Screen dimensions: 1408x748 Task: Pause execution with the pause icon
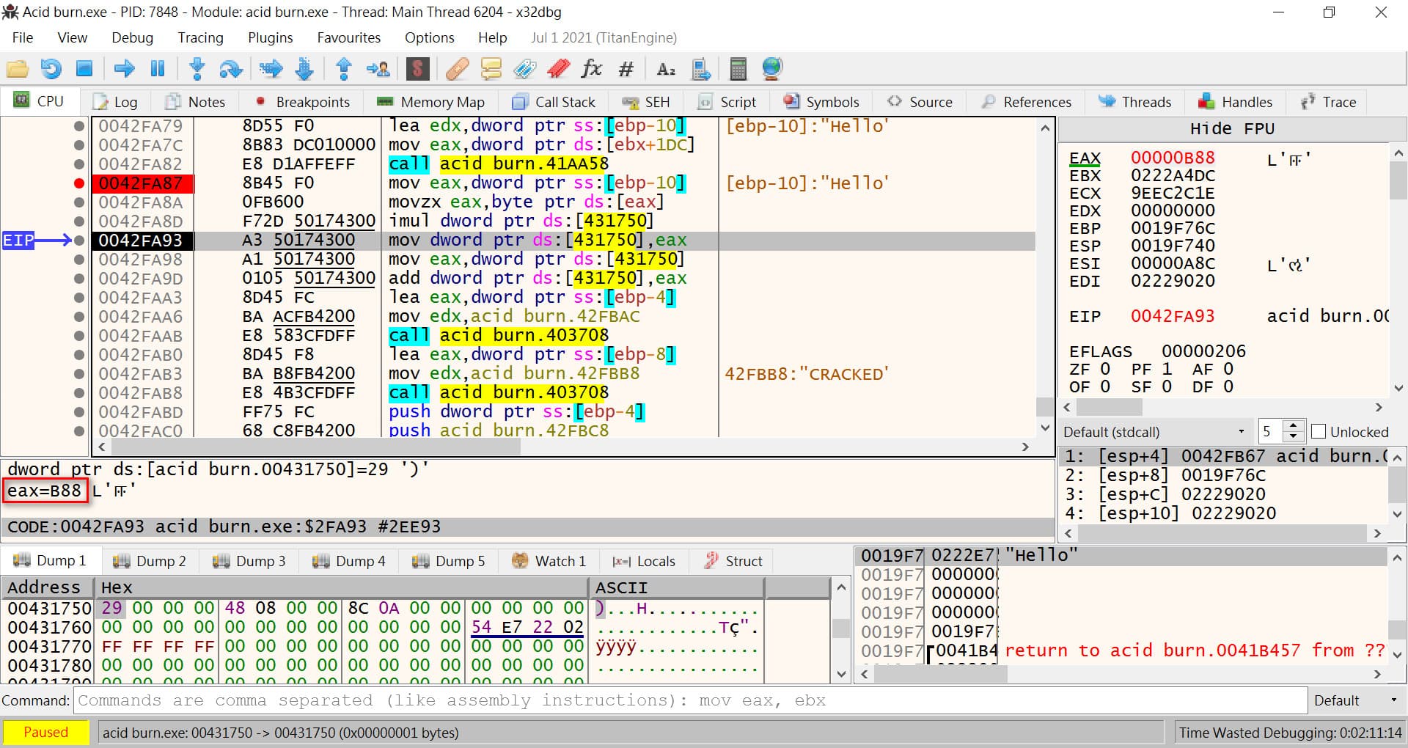[157, 69]
